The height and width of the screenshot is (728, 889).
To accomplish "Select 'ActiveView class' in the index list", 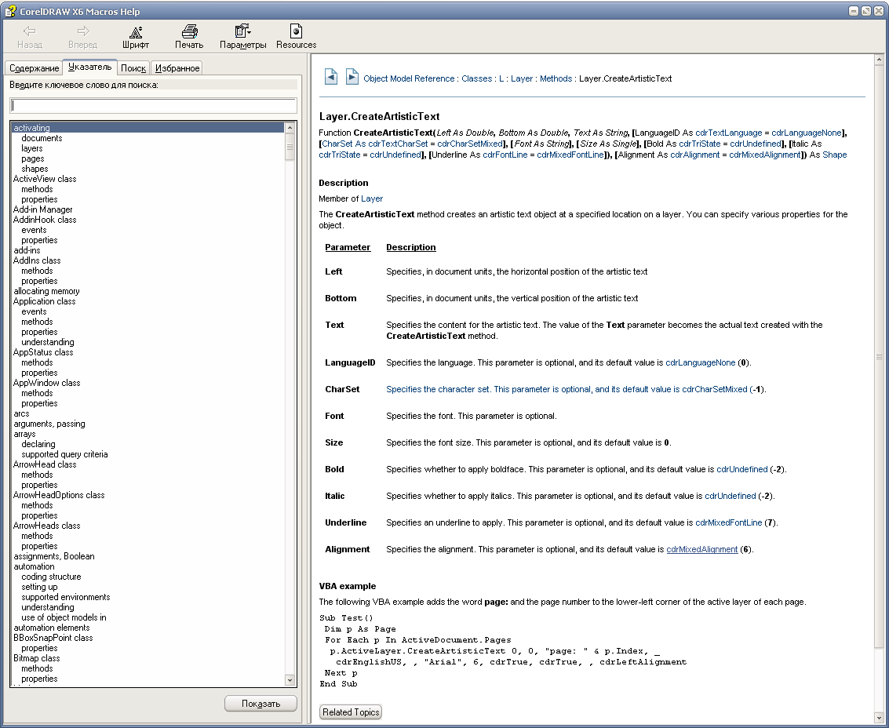I will coord(45,179).
